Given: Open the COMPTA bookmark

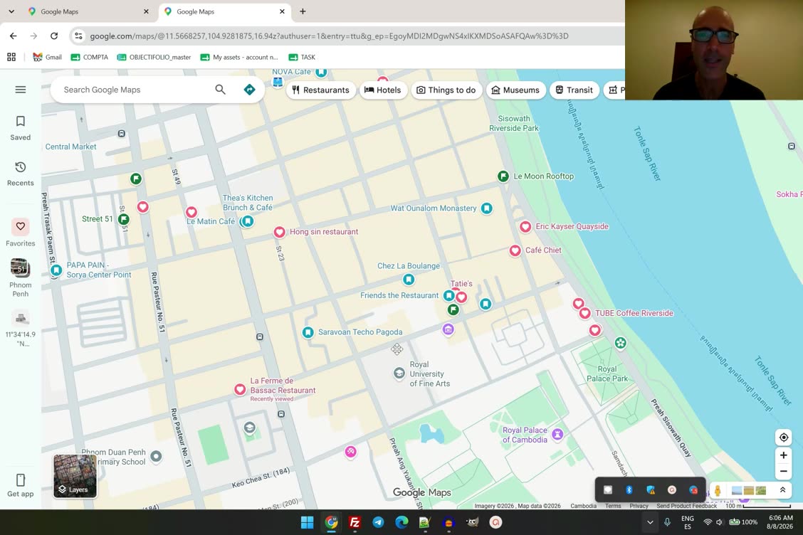Looking at the screenshot, I should pos(90,58).
